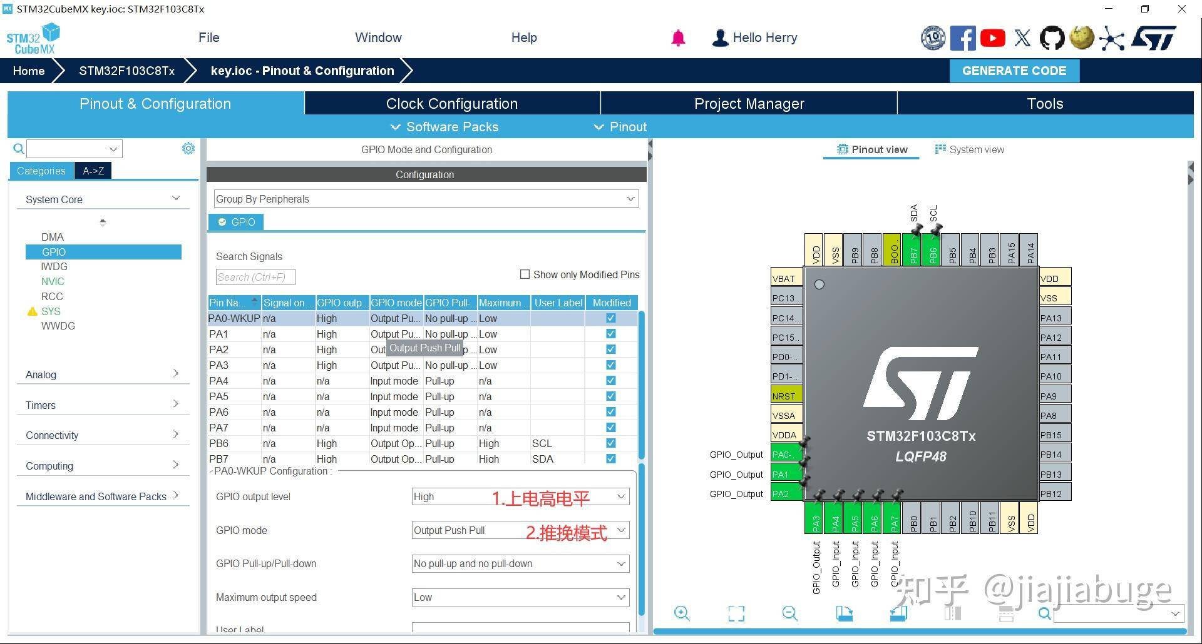Open the GPIO output level dropdown
The image size is (1202, 644).
520,496
